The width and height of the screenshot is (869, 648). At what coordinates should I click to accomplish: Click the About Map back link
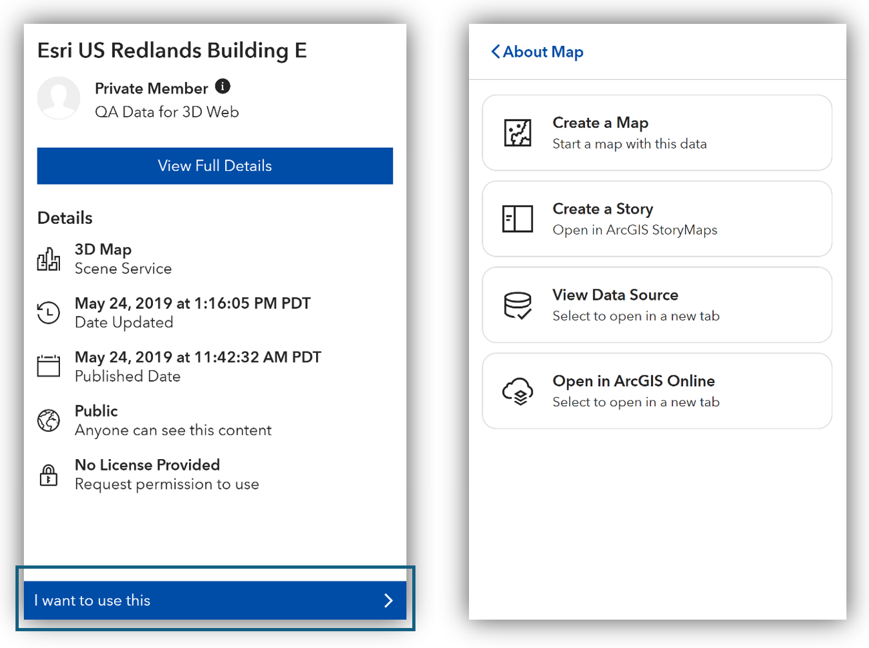point(537,52)
